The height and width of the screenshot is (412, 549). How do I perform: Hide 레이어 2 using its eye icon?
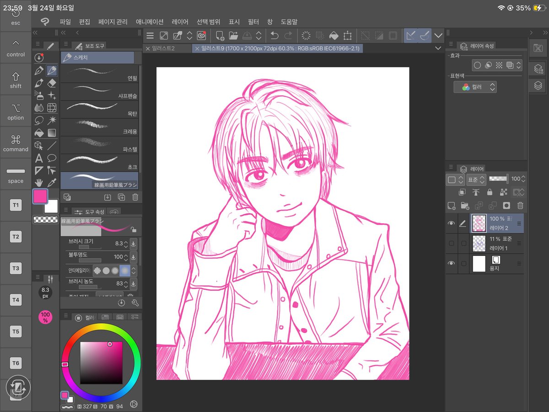tap(451, 223)
